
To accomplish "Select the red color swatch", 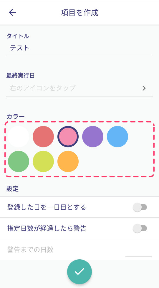I will click(43, 136).
